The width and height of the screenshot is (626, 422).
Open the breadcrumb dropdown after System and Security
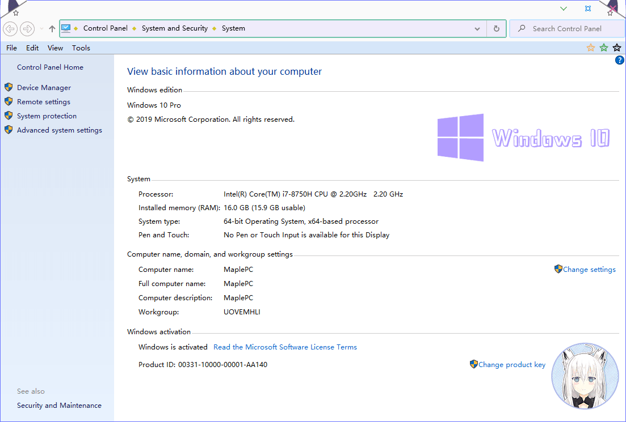(x=215, y=28)
